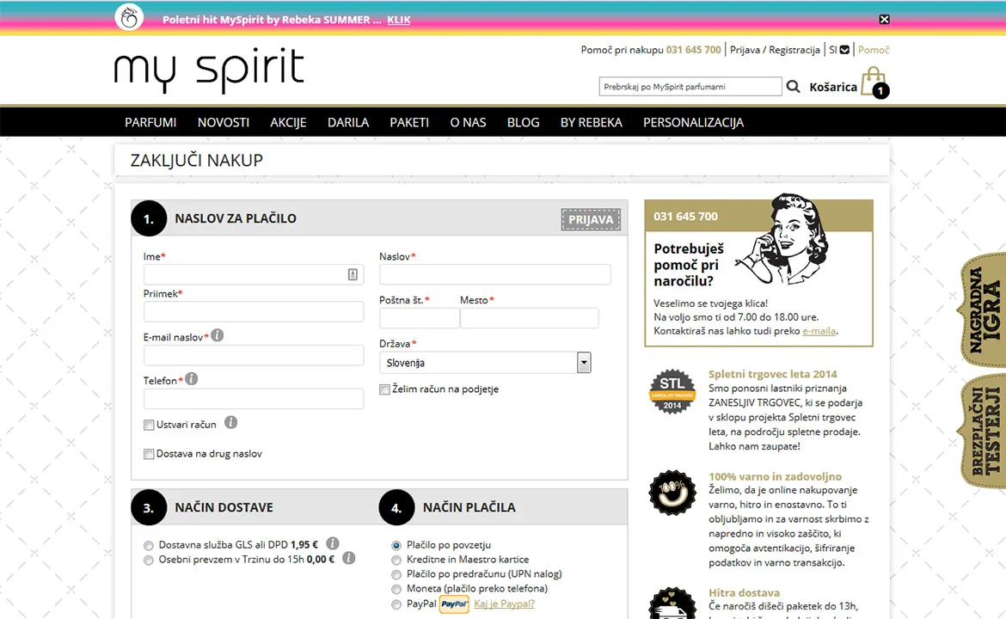
Task: Focus the site search field
Action: [690, 87]
